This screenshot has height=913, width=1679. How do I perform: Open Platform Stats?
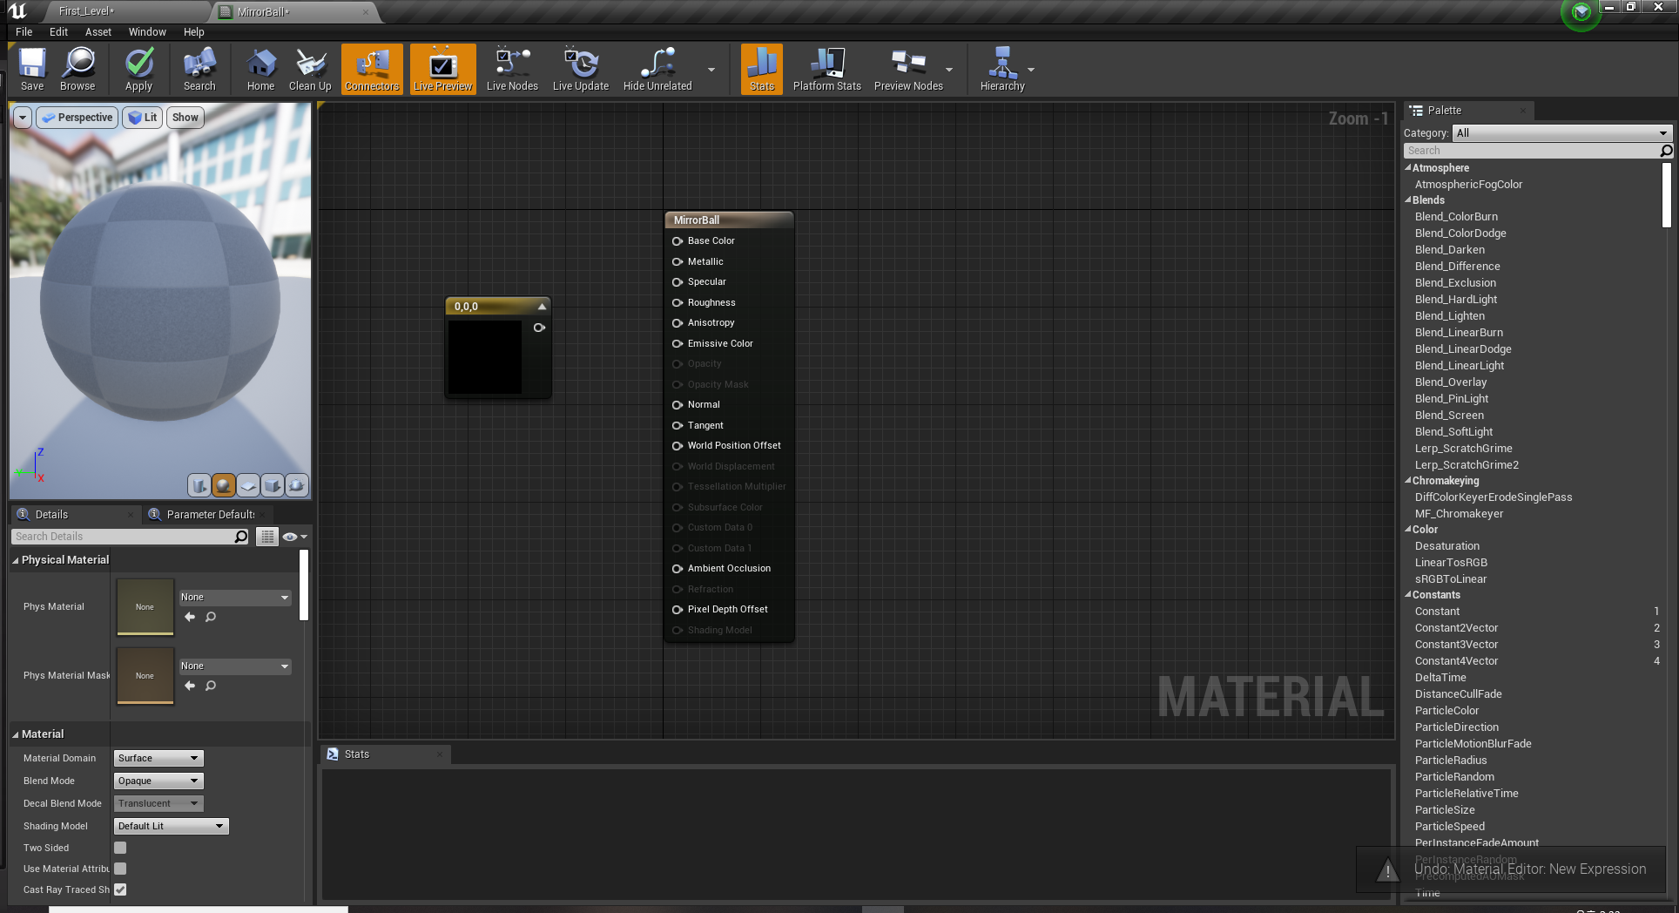pyautogui.click(x=827, y=69)
